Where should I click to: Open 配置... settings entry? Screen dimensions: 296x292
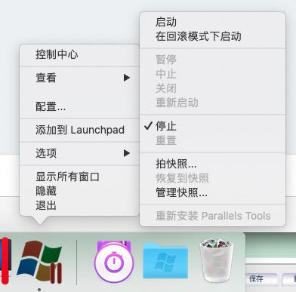(79, 106)
